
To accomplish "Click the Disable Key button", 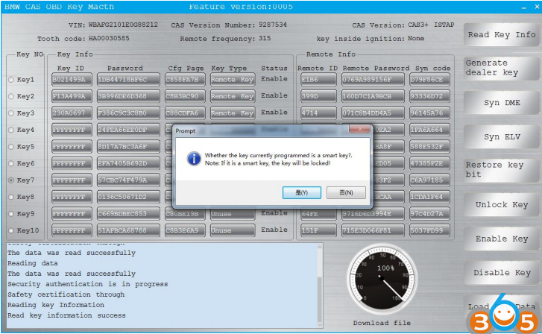I will 501,273.
